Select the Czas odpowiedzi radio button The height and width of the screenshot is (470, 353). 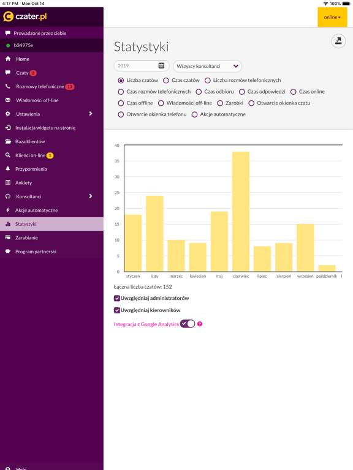(x=242, y=92)
